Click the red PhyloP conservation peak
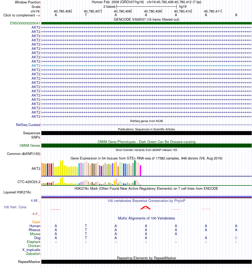 coord(146,208)
